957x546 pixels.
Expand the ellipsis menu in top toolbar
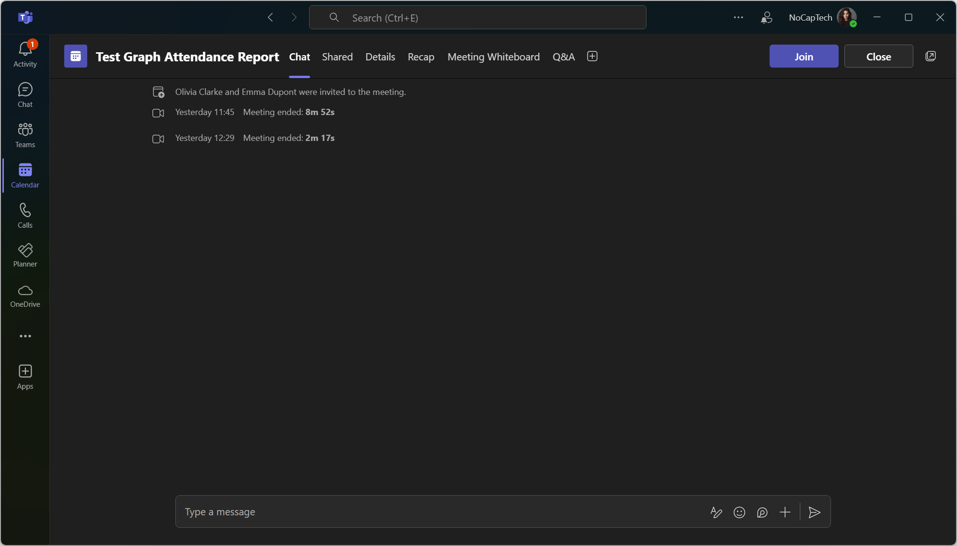point(739,17)
